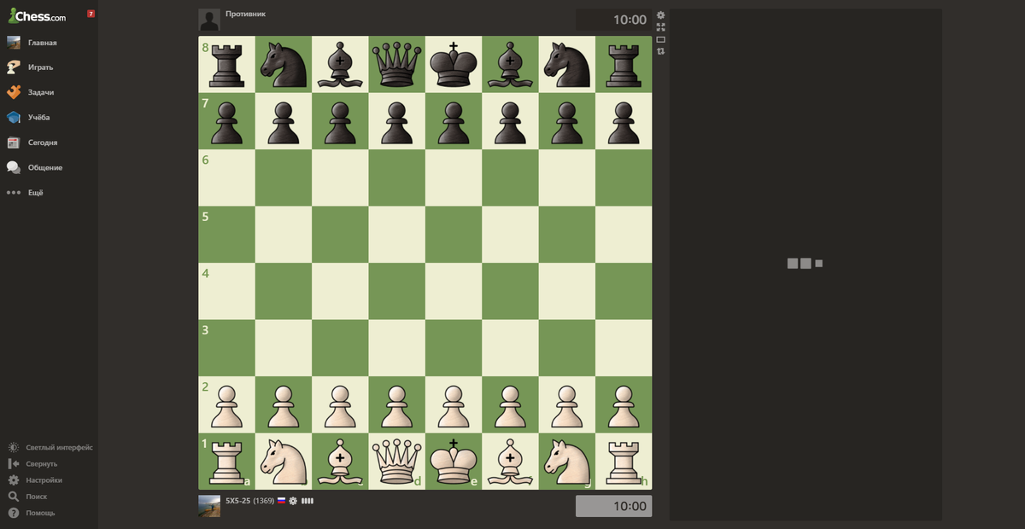Click the connection strength bars icon
The height and width of the screenshot is (529, 1025).
pos(307,501)
